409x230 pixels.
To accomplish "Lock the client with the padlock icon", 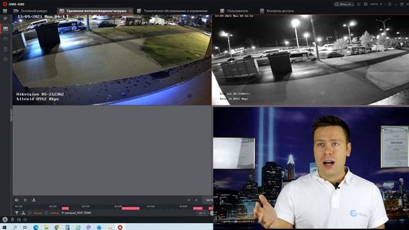I will coord(389,4).
